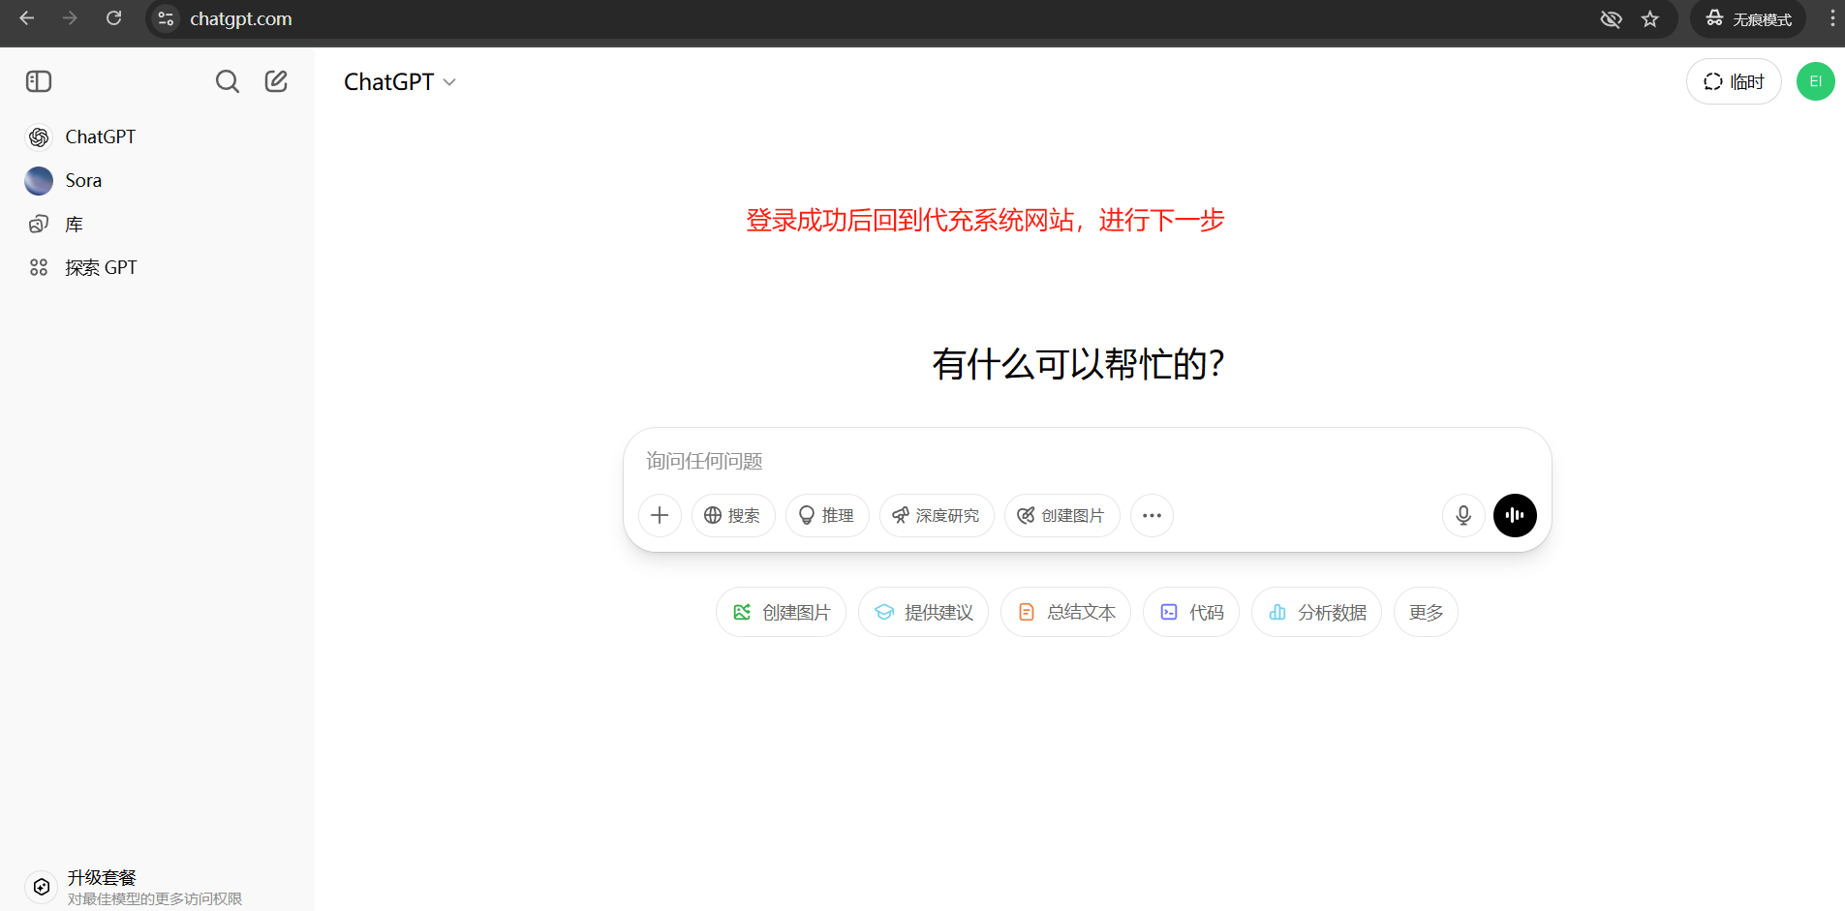Screen dimensions: 1845x911
Task: Open site info icon in address bar
Action: click(x=166, y=18)
